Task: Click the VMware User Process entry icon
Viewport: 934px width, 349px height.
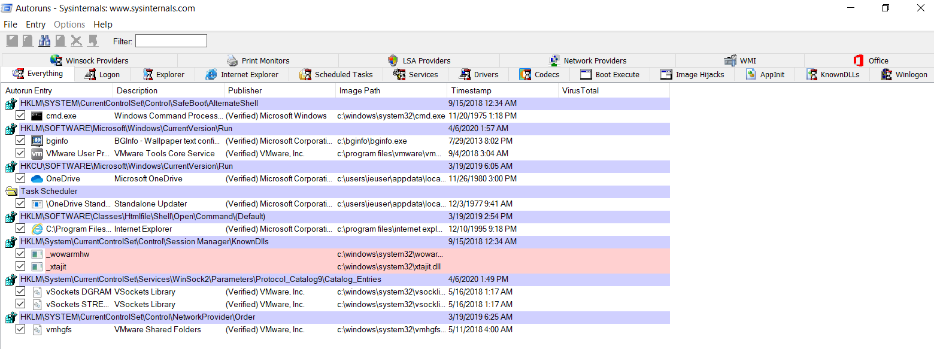Action: tap(37, 153)
